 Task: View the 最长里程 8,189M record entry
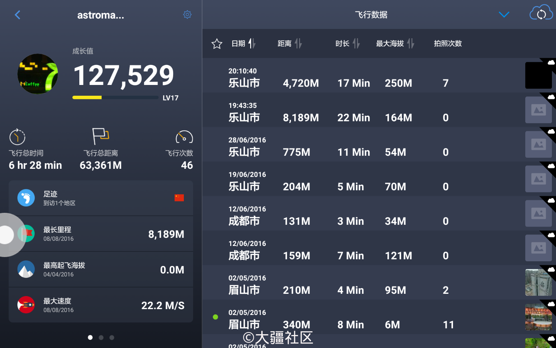click(101, 233)
